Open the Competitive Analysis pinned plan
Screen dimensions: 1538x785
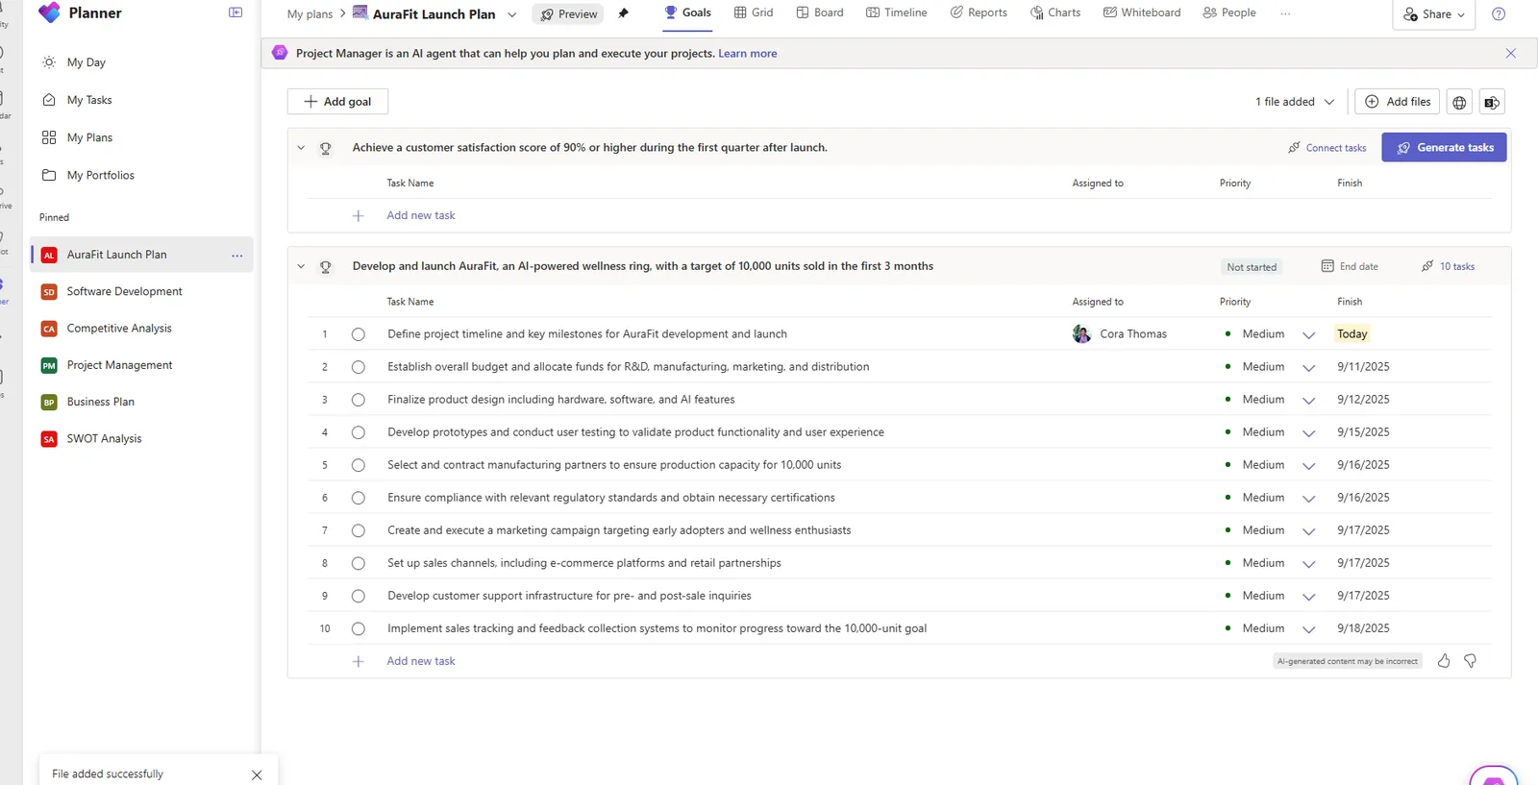(119, 329)
